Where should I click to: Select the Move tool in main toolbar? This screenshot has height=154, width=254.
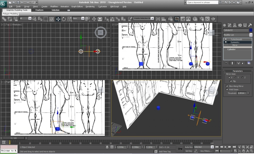point(58,19)
